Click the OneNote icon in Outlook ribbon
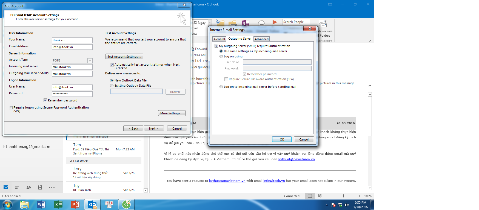This screenshot has width=479, height=210. pyautogui.click(x=245, y=23)
